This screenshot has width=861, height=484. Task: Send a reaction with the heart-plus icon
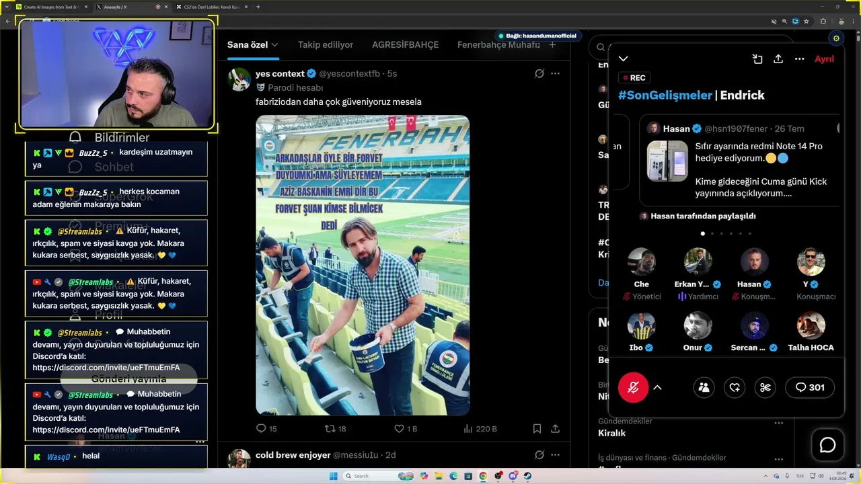(735, 387)
